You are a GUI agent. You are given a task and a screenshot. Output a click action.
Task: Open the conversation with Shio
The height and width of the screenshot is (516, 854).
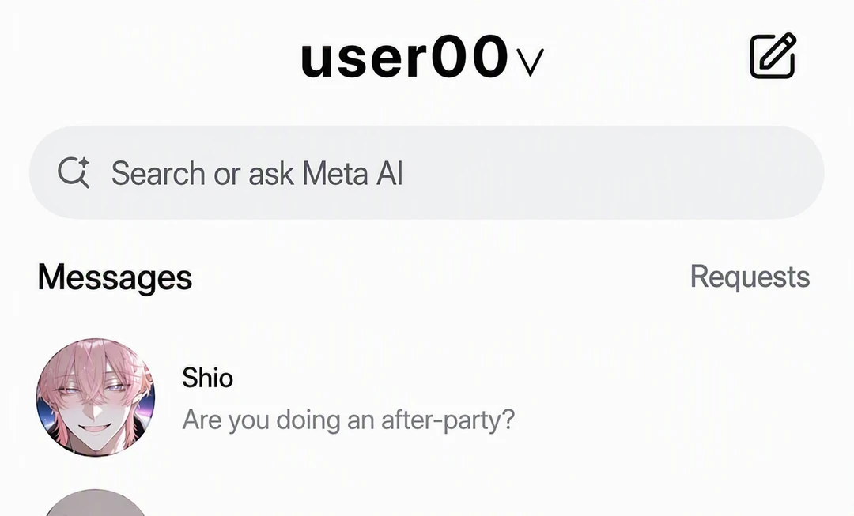426,397
